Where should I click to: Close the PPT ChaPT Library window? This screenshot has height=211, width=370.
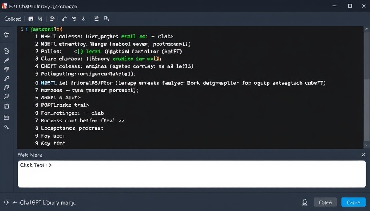[x=364, y=6]
